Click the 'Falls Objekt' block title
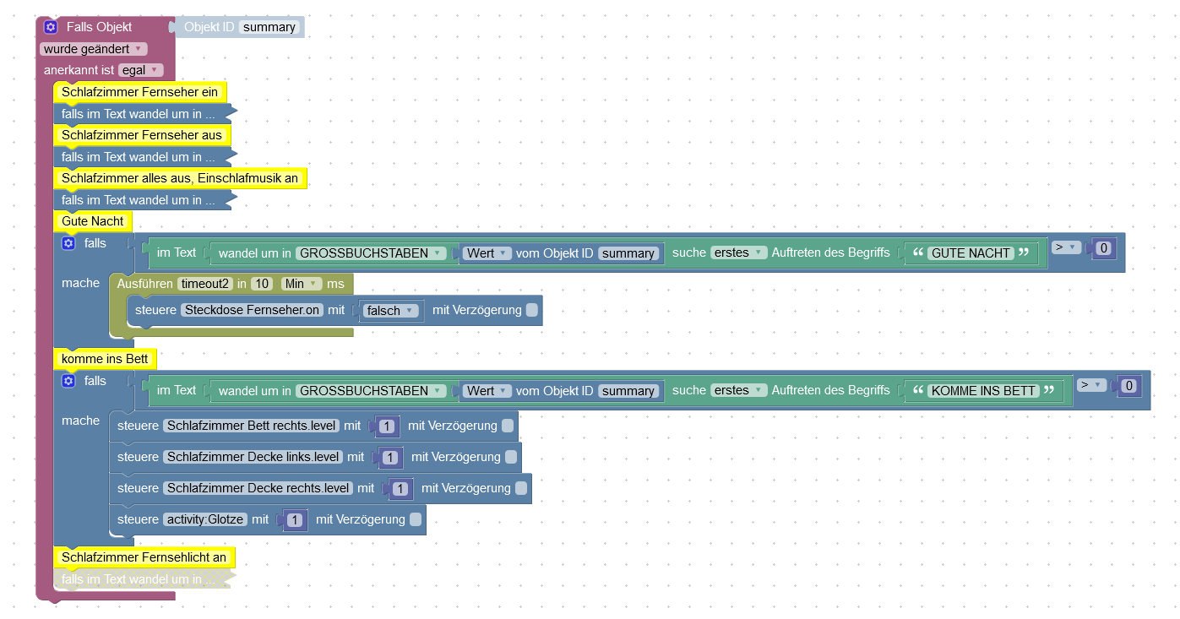Image resolution: width=1180 pixels, height=619 pixels. [99, 27]
